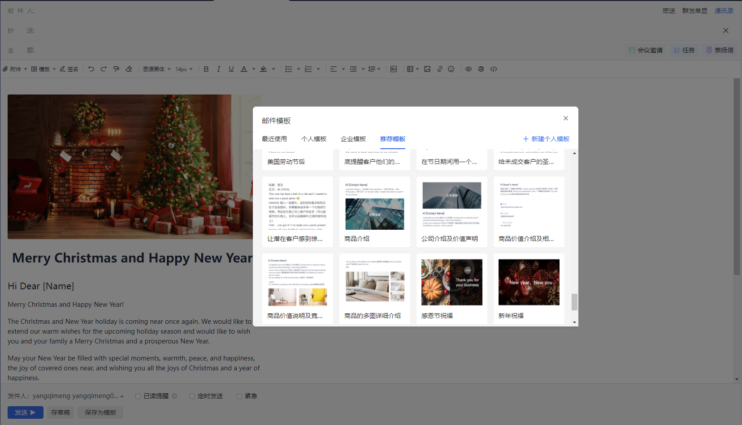Click the Italic formatting icon
Viewport: 742px width, 425px height.
tap(219, 69)
